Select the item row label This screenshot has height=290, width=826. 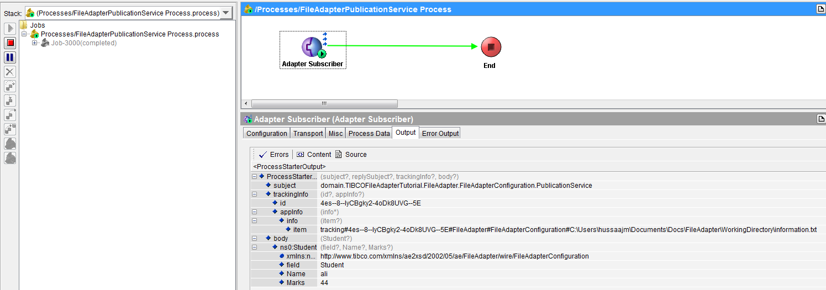[x=300, y=230]
